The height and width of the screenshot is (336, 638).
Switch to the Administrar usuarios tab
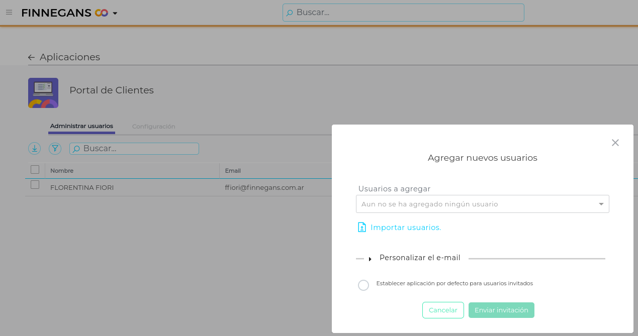coord(81,126)
